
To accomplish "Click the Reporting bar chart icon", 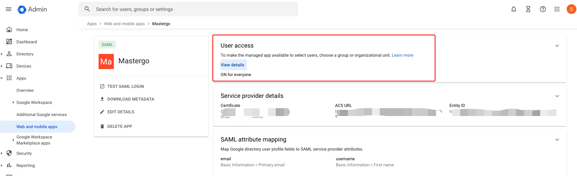I will (x=9, y=165).
